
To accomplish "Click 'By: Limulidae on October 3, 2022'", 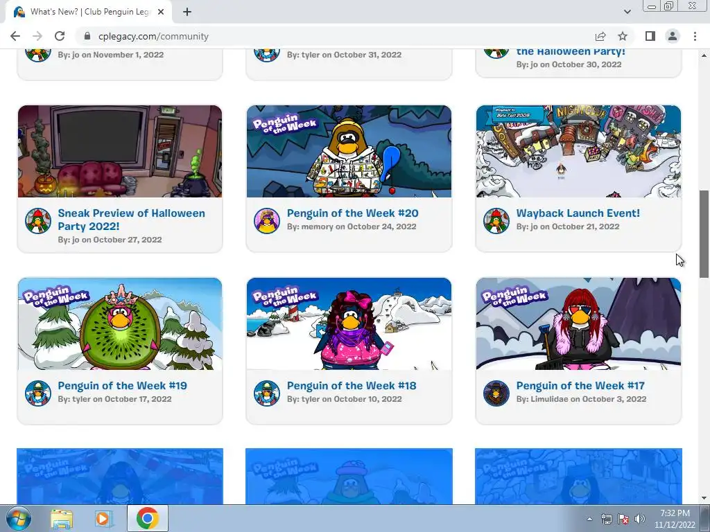I will tap(582, 399).
